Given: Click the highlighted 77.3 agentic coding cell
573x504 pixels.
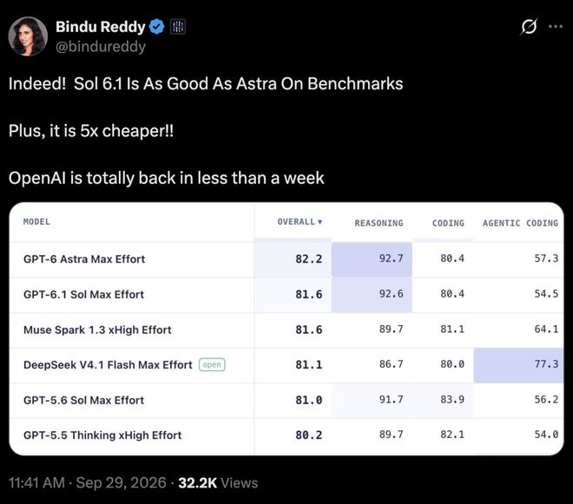Looking at the screenshot, I should pyautogui.click(x=518, y=364).
